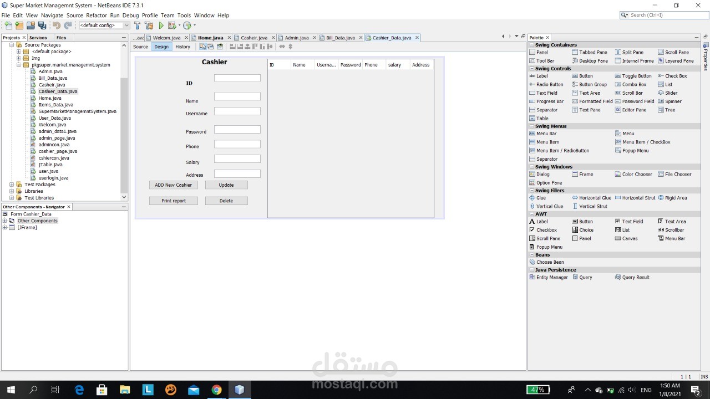Switch to History view
This screenshot has width=710, height=399.
(182, 47)
